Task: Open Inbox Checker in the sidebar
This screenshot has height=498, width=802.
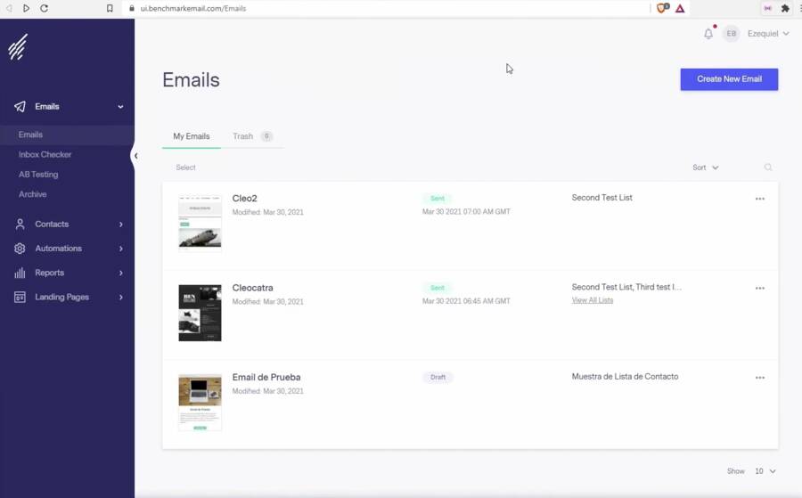Action: (x=45, y=154)
